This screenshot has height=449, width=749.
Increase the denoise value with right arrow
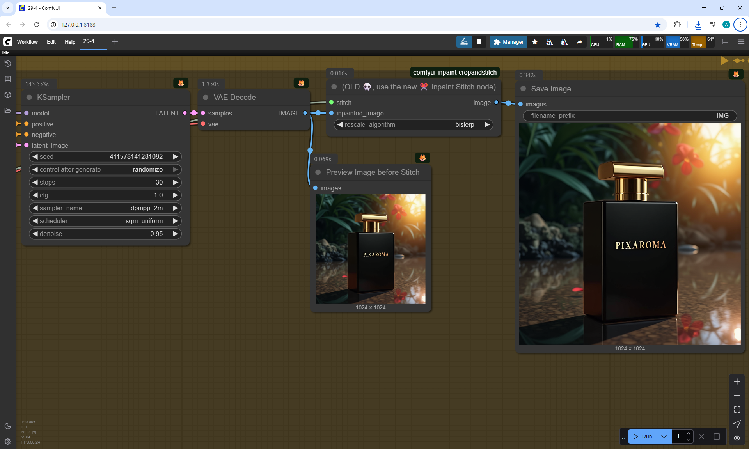pyautogui.click(x=176, y=234)
